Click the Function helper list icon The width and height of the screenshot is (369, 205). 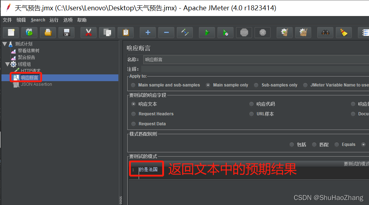coord(364,32)
